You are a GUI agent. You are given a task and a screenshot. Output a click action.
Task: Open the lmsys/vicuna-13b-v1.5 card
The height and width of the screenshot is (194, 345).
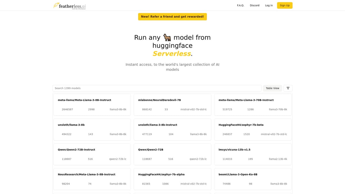[x=253, y=154]
